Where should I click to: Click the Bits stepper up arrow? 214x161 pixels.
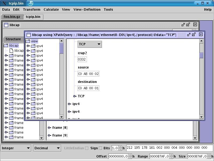[x=120, y=147]
